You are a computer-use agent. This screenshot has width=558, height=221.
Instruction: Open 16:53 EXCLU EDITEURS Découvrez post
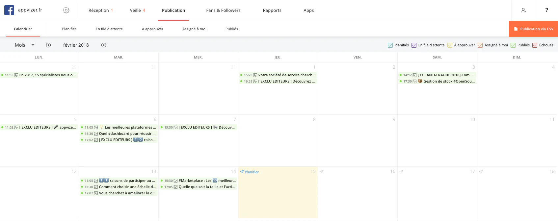(278, 82)
